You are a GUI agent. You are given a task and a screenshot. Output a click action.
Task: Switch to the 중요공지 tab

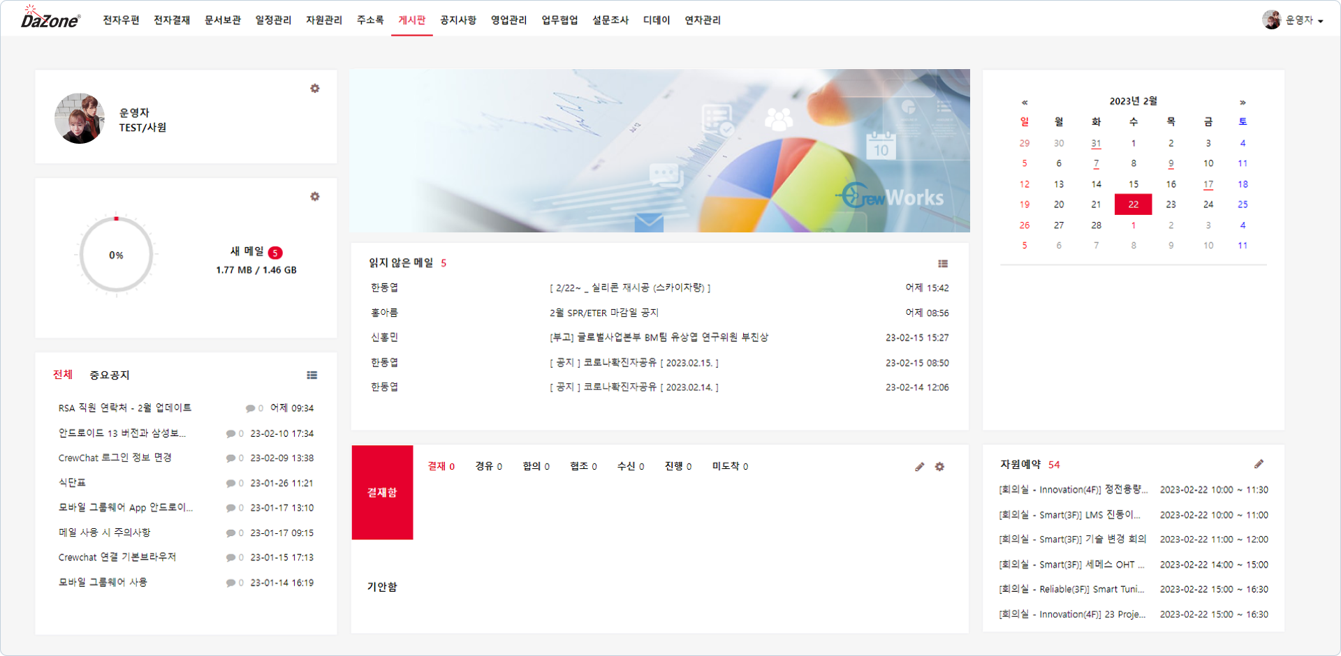point(110,375)
